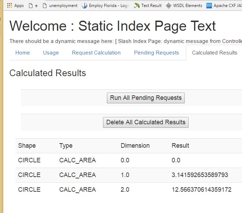Open the Request Calculation tab
This screenshot has height=213, width=242.
(96, 53)
